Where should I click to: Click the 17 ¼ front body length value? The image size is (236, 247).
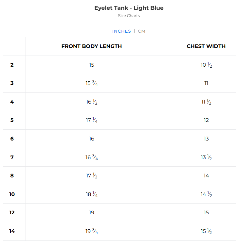point(92,120)
